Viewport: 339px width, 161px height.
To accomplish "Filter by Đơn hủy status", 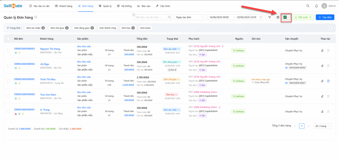I will pos(128,28).
